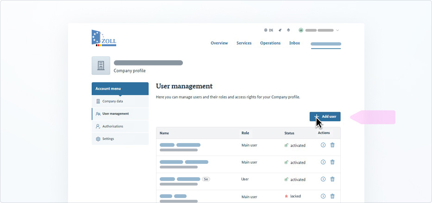Image resolution: width=432 pixels, height=203 pixels.
Task: Select User management in Account menu
Action: pos(120,113)
